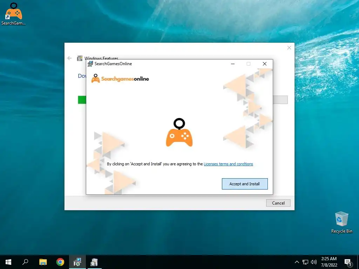Close the SearchGamesOnline installer dialog
The height and width of the screenshot is (269, 359).
pos(265,64)
